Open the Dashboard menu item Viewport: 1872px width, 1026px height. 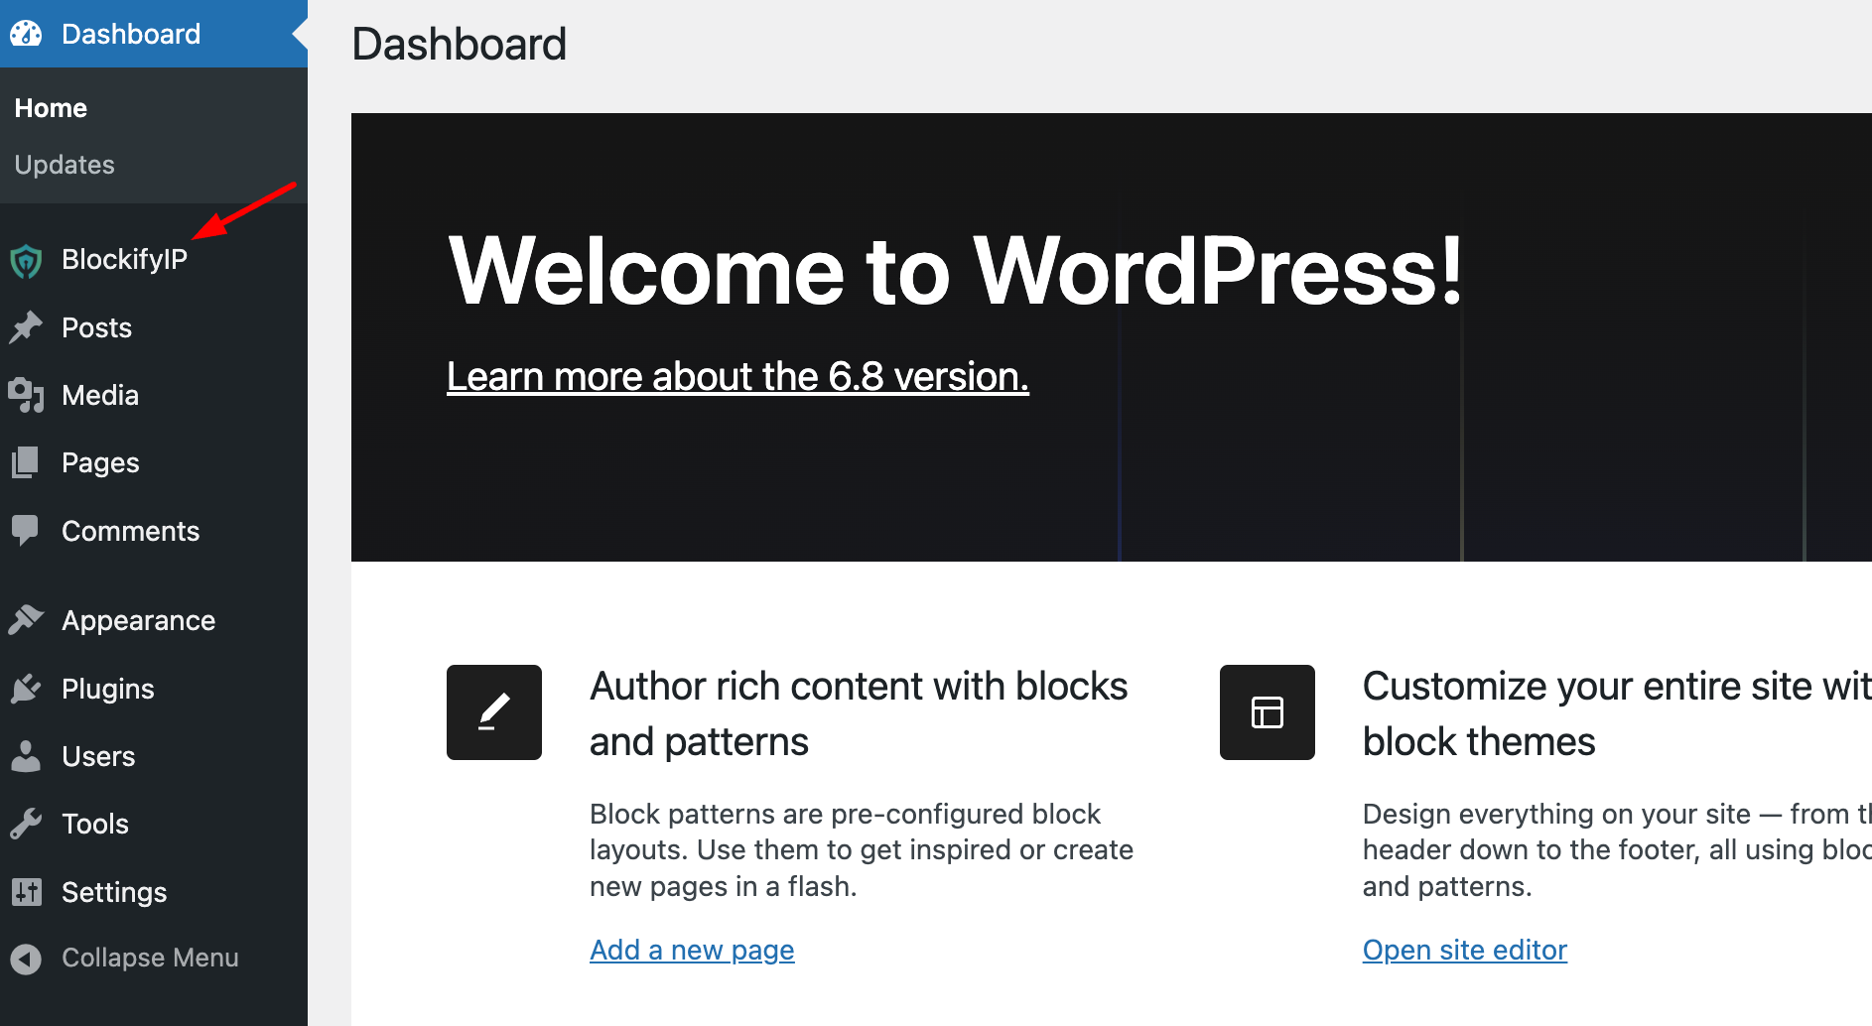click(154, 34)
